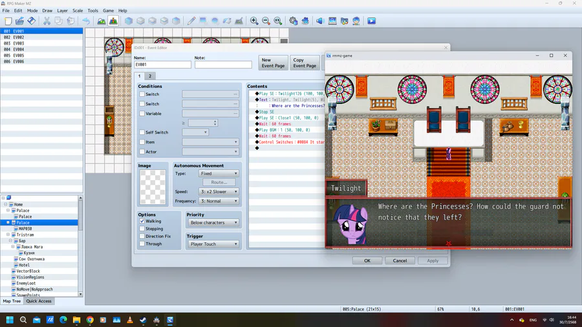Click the event Name input field
Screen dimensions: 582x327
point(162,65)
